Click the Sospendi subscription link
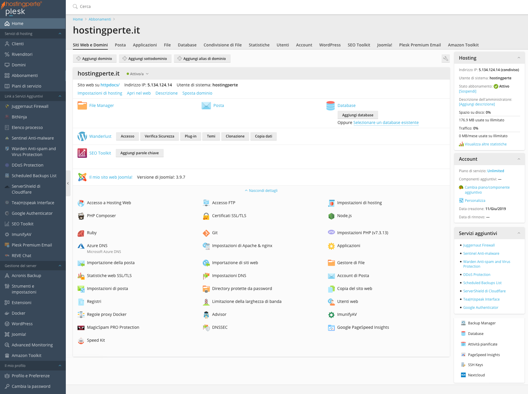Viewport: 528px width, 394px height. pos(467,91)
